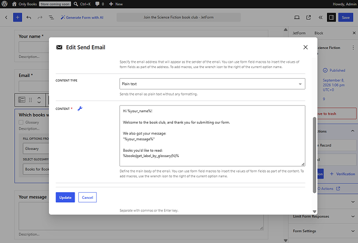Open the PRO Actions external link
Viewport: 358px width, 243px height.
point(329,189)
